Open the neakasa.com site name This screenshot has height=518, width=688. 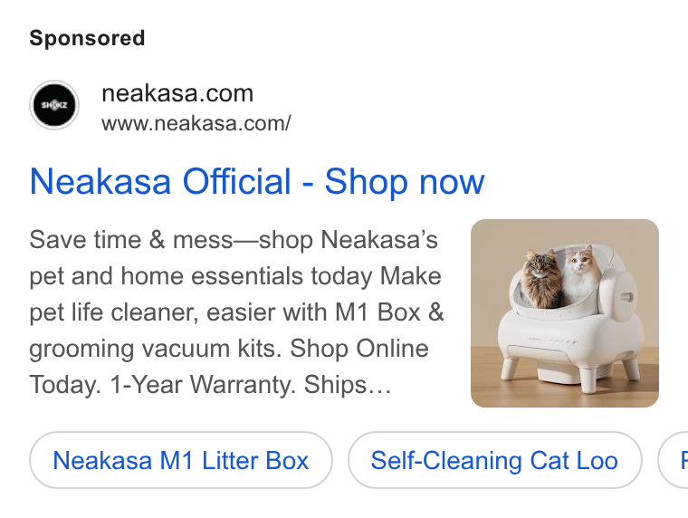177,93
